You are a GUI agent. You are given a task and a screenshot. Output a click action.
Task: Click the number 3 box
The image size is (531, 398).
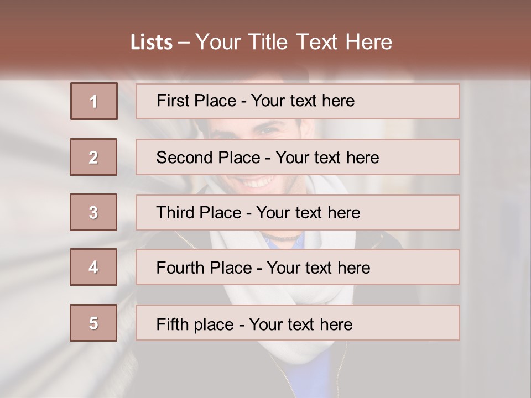coord(93,212)
